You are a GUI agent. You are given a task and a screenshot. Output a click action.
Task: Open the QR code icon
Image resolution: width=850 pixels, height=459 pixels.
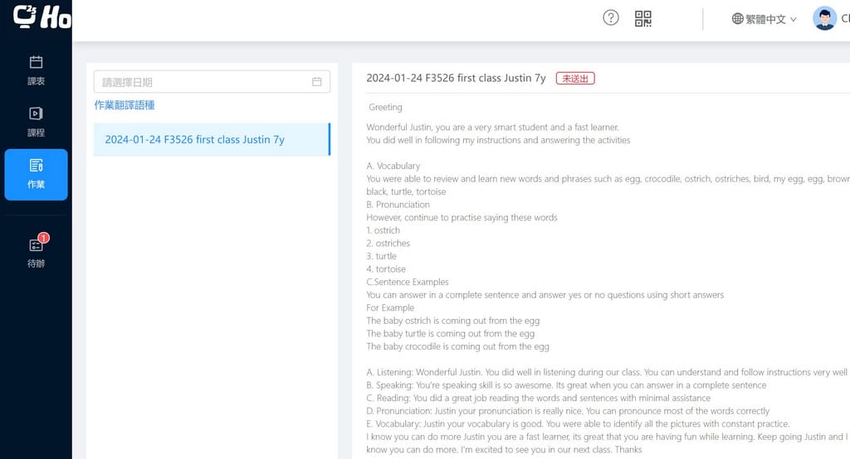pos(643,18)
